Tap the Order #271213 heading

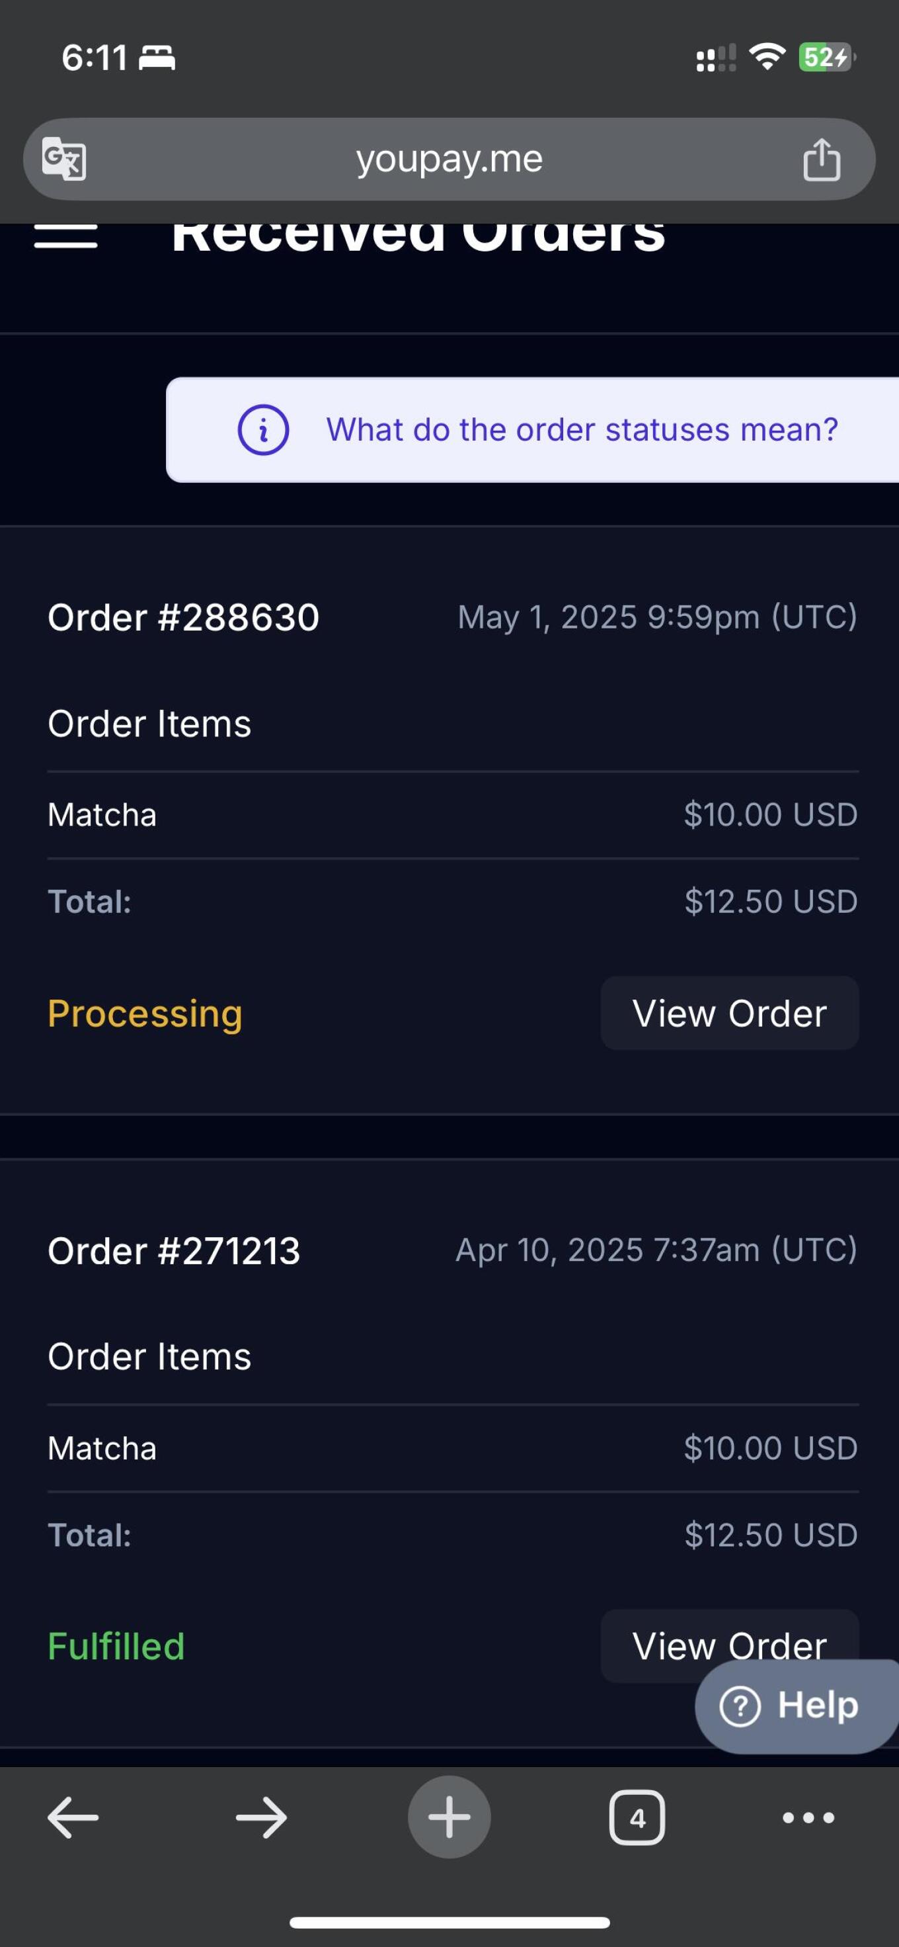click(x=174, y=1251)
